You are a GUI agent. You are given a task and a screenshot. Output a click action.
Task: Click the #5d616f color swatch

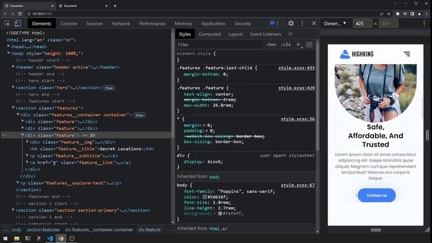[205, 197]
